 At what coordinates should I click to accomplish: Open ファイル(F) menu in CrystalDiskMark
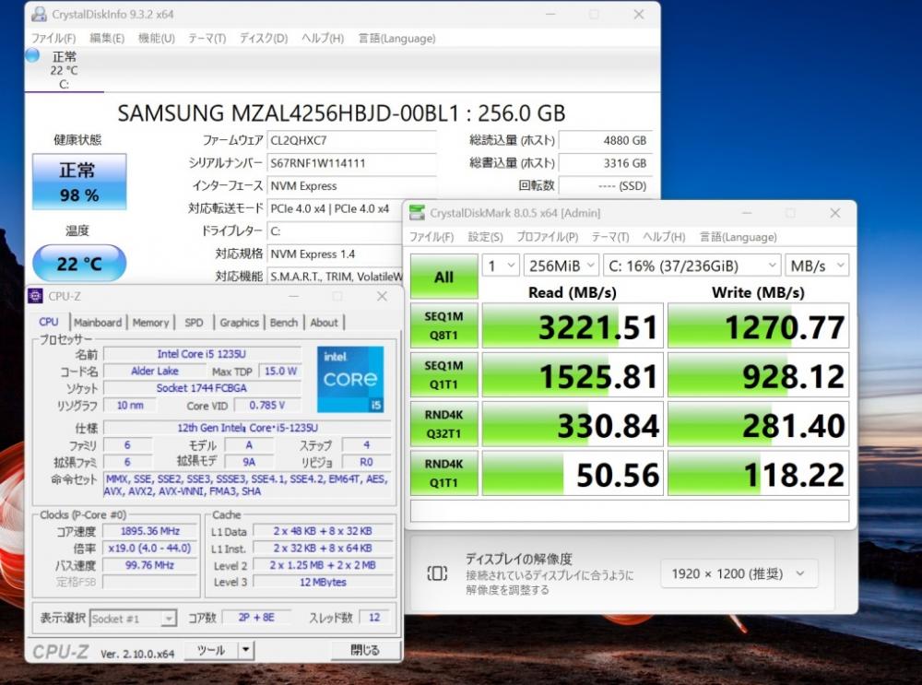(431, 237)
